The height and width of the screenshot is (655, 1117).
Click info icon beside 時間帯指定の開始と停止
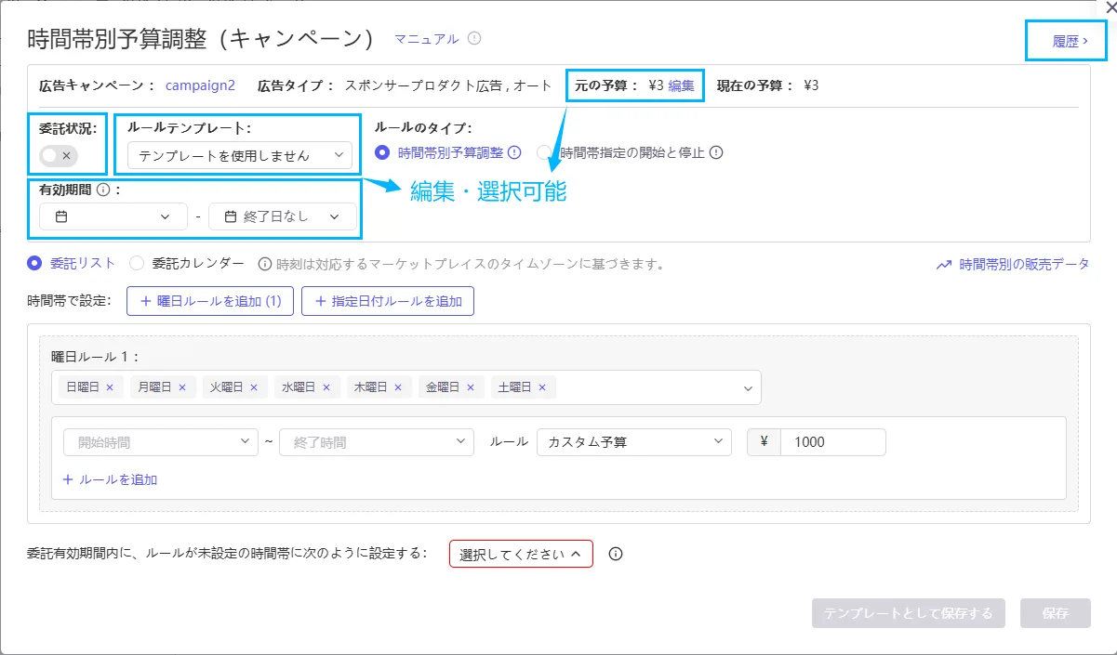pos(716,152)
